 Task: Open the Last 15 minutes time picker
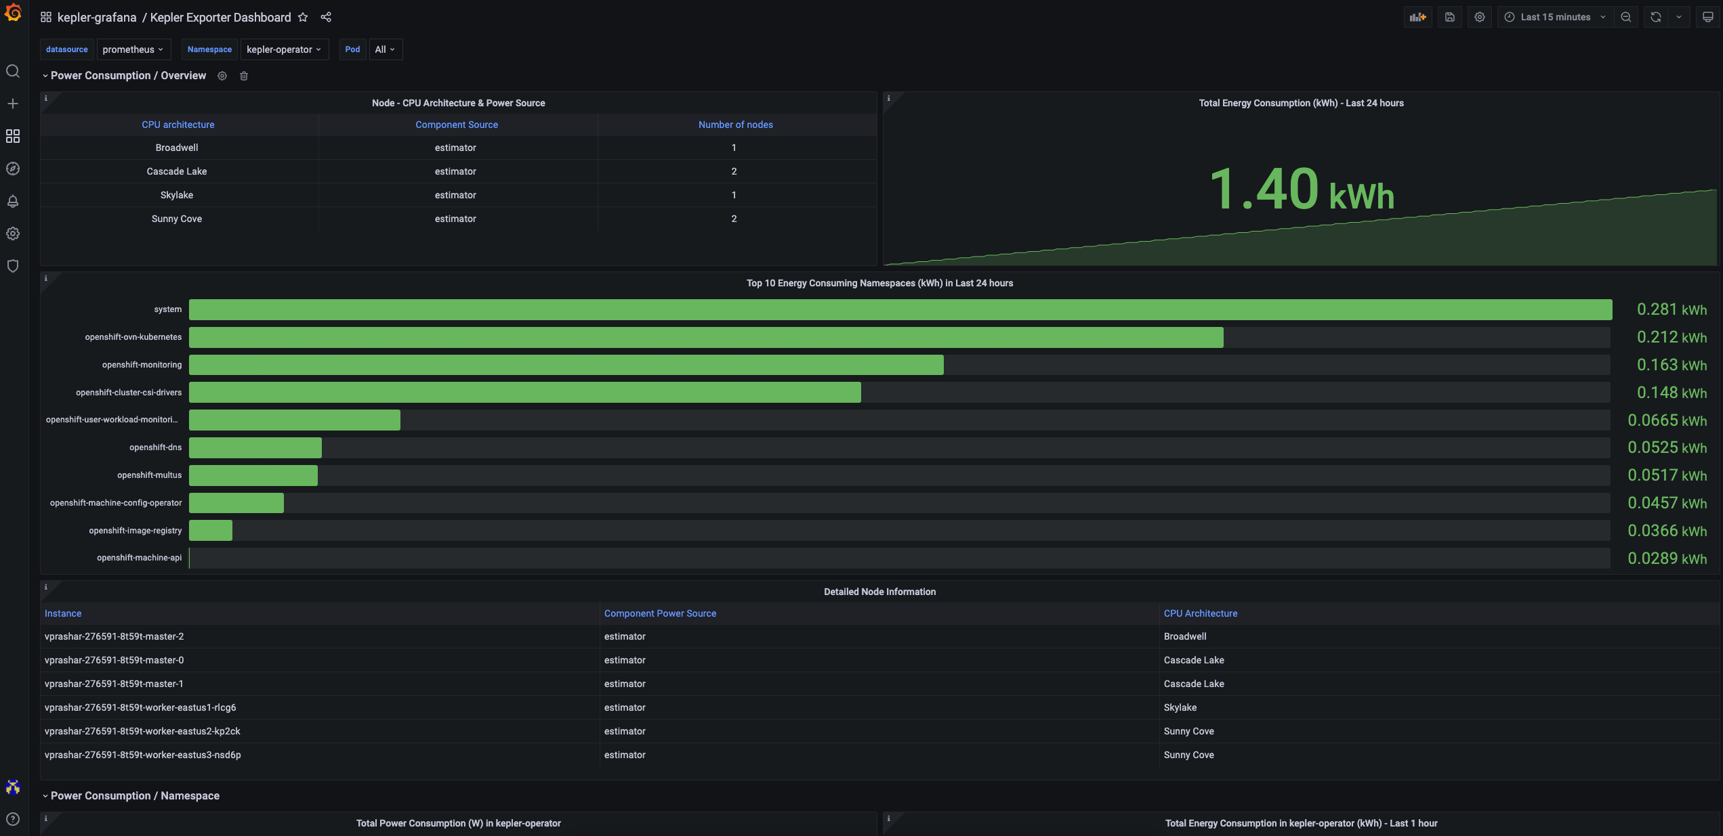[x=1554, y=17]
